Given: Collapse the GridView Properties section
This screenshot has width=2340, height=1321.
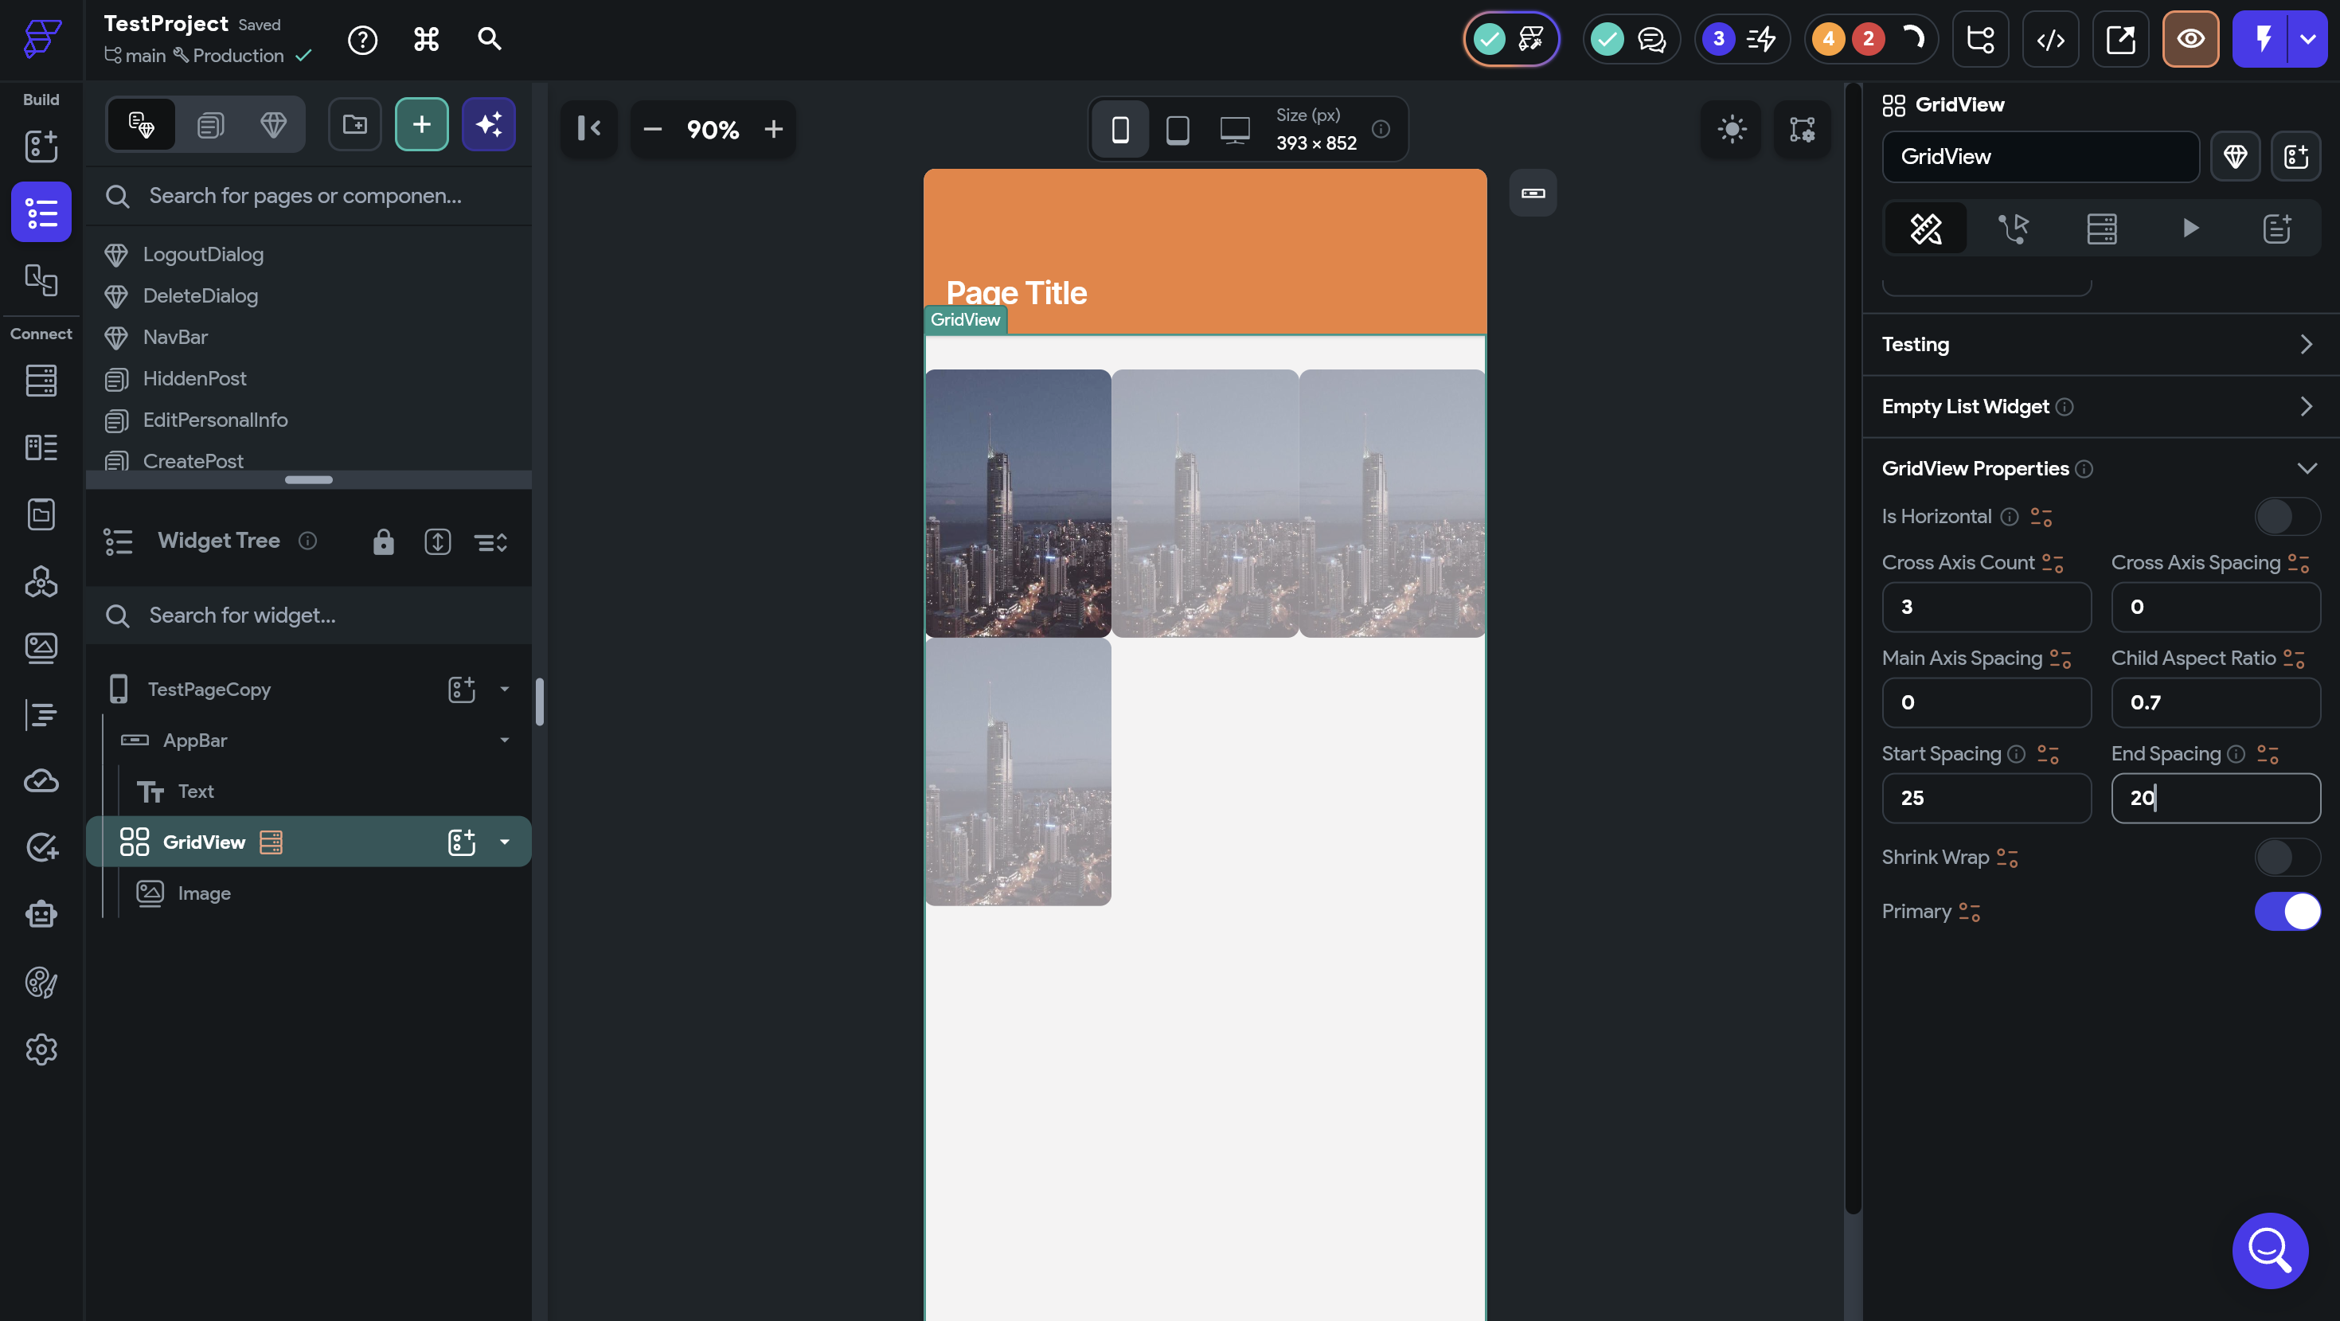Looking at the screenshot, I should pos(2306,469).
